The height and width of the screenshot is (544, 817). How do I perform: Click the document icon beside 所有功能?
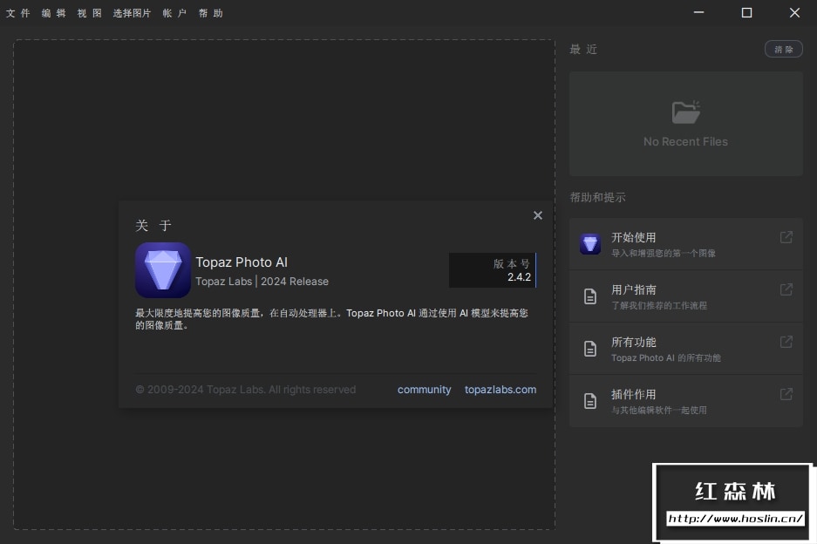click(589, 348)
